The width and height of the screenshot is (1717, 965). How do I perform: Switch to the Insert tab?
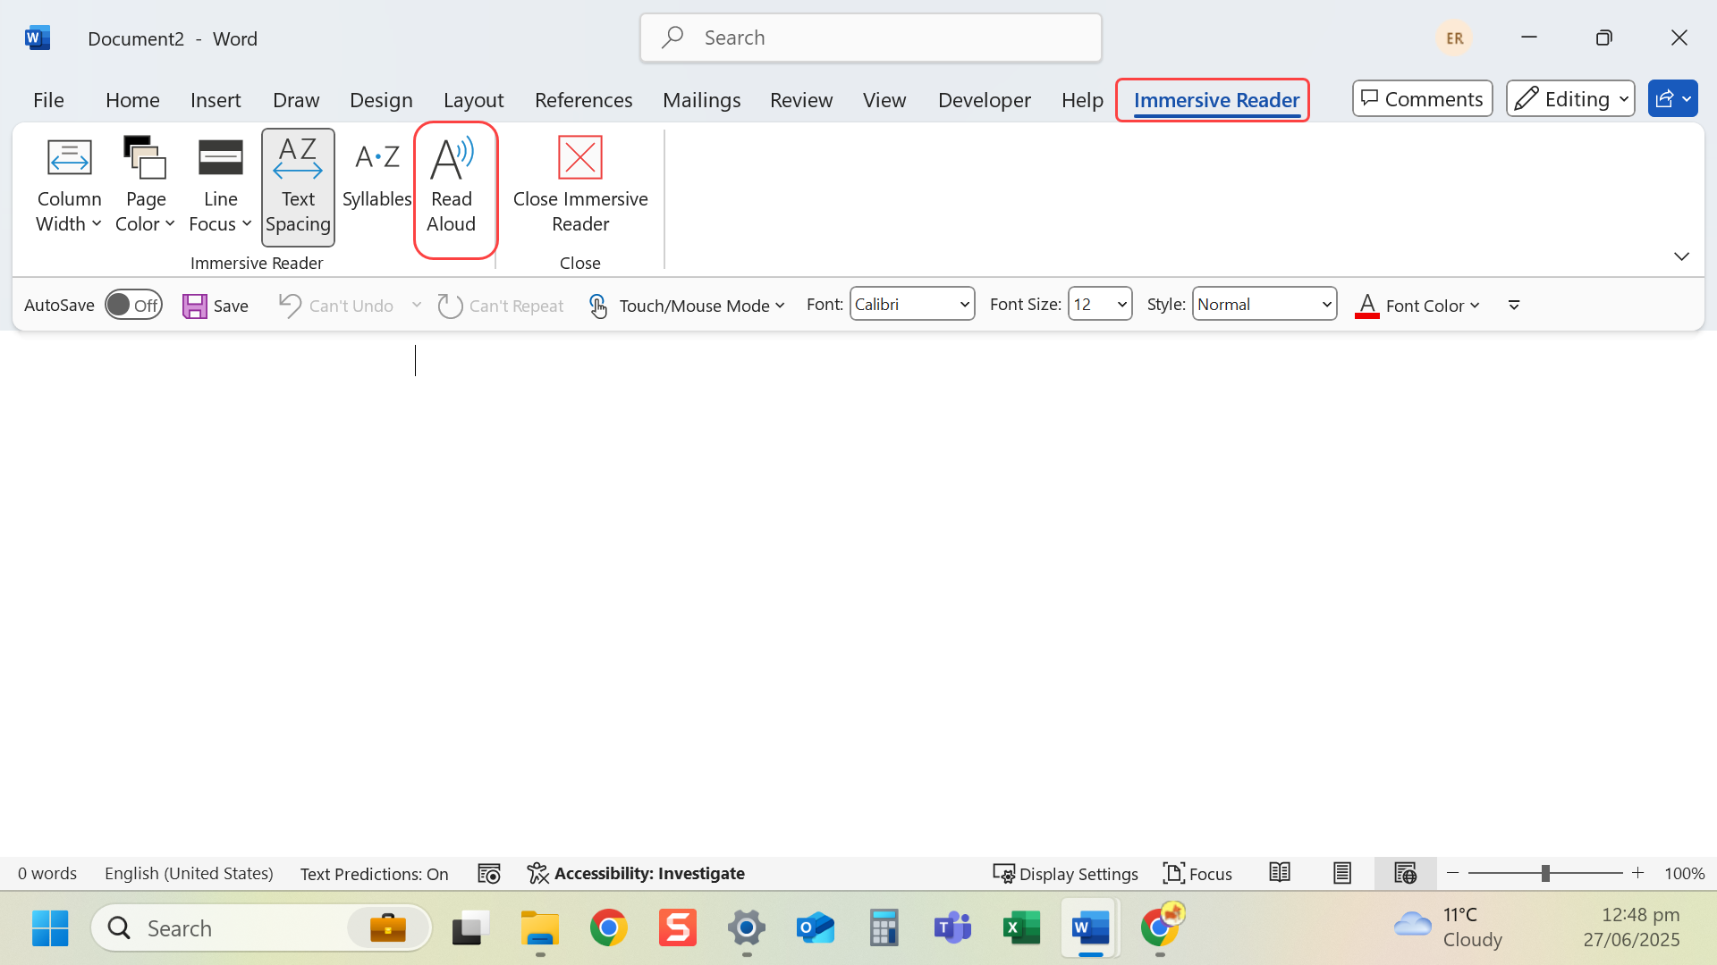tap(216, 99)
